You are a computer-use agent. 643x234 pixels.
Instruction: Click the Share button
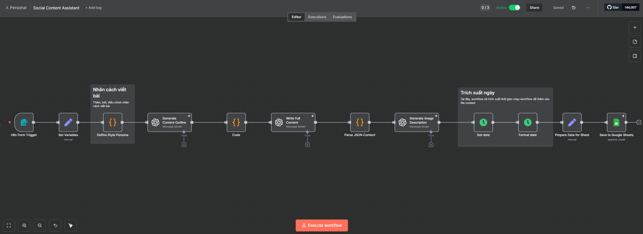(x=534, y=8)
